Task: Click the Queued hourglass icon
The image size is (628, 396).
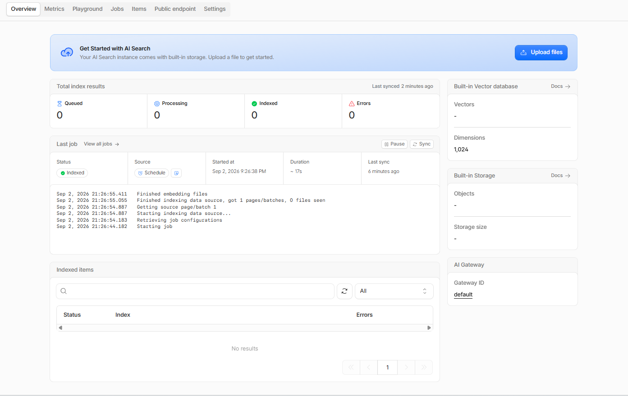Action: pos(60,104)
